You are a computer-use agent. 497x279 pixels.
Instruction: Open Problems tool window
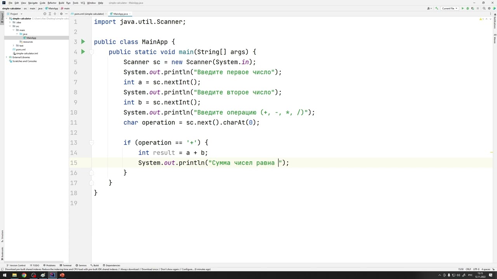point(49,265)
